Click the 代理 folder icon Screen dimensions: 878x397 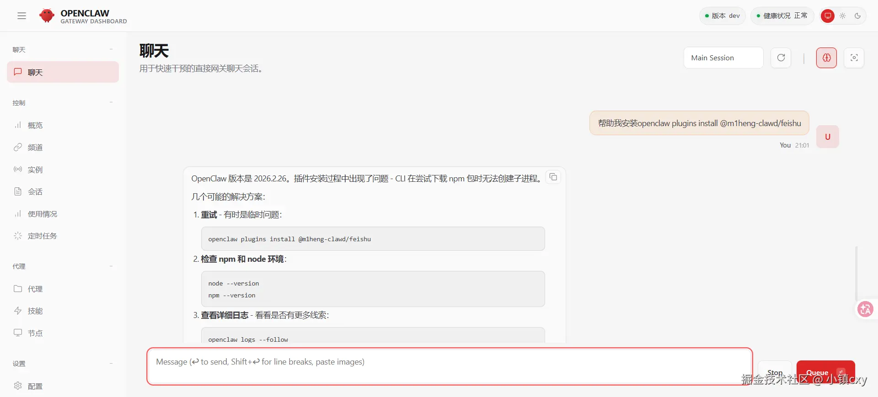pyautogui.click(x=18, y=289)
